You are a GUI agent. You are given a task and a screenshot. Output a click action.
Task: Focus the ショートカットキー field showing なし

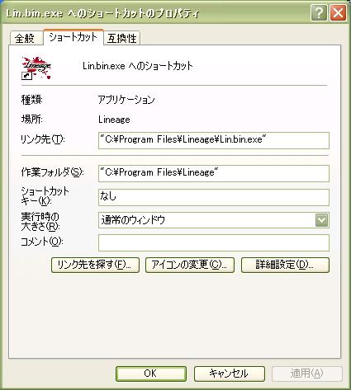(214, 197)
